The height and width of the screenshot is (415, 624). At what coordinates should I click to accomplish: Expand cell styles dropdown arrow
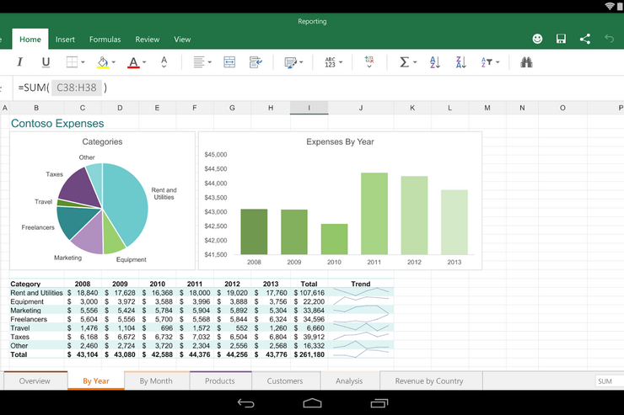tap(301, 62)
